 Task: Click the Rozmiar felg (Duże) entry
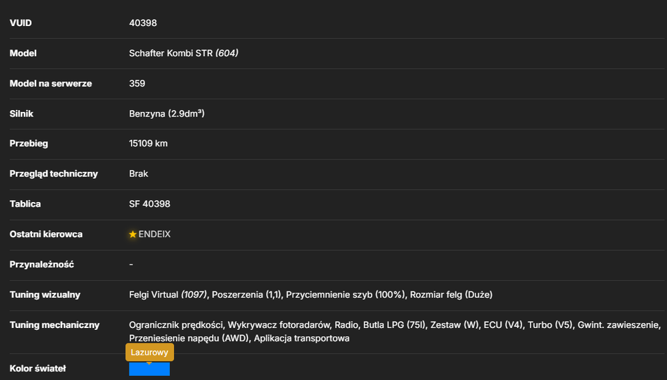(451, 295)
